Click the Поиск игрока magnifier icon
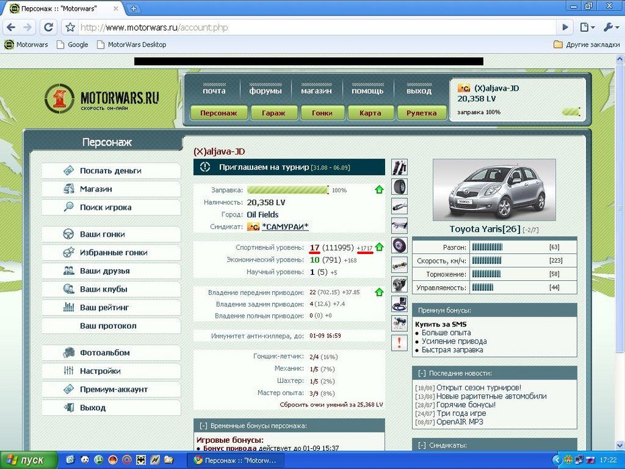This screenshot has width=625, height=469. pos(69,207)
